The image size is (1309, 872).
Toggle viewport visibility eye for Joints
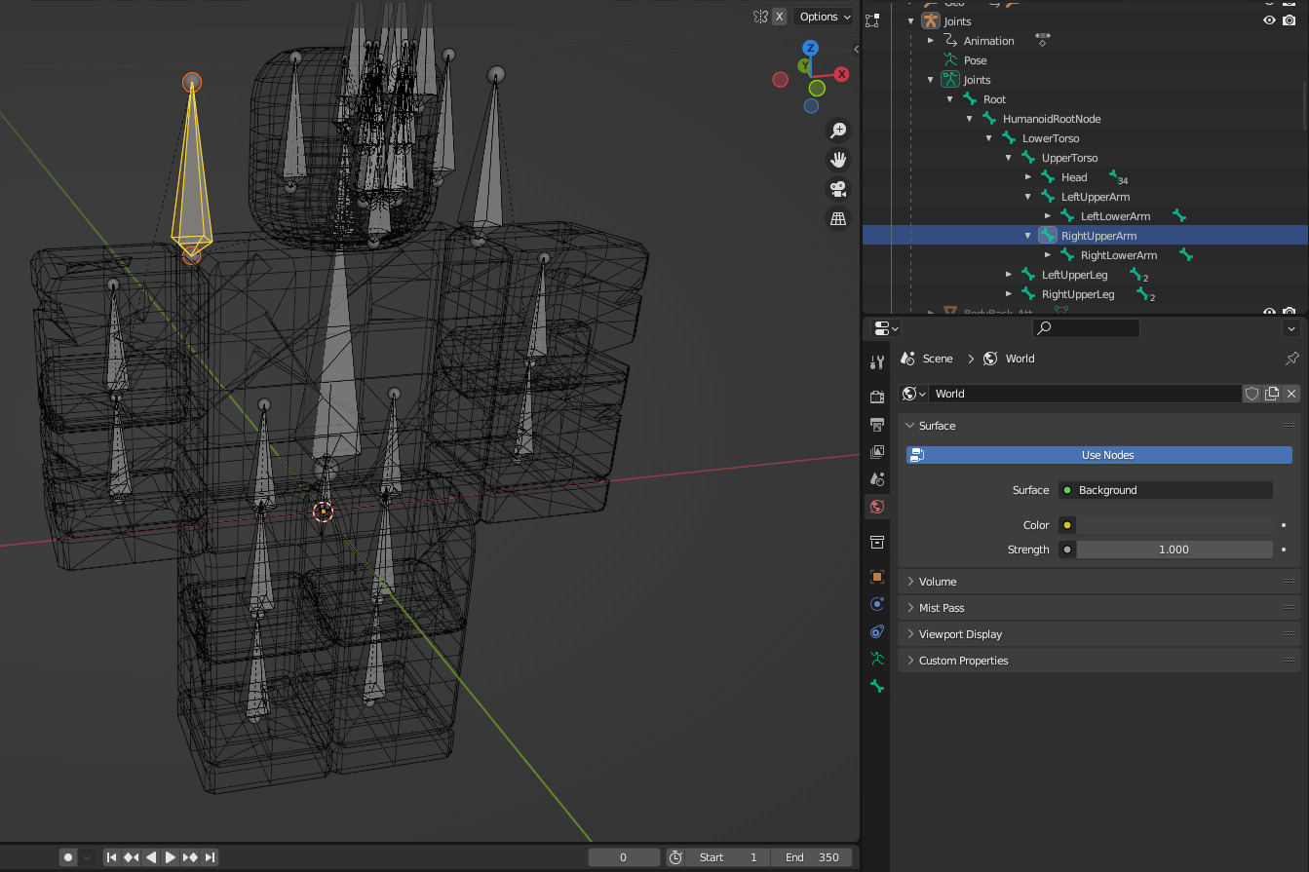(x=1269, y=19)
